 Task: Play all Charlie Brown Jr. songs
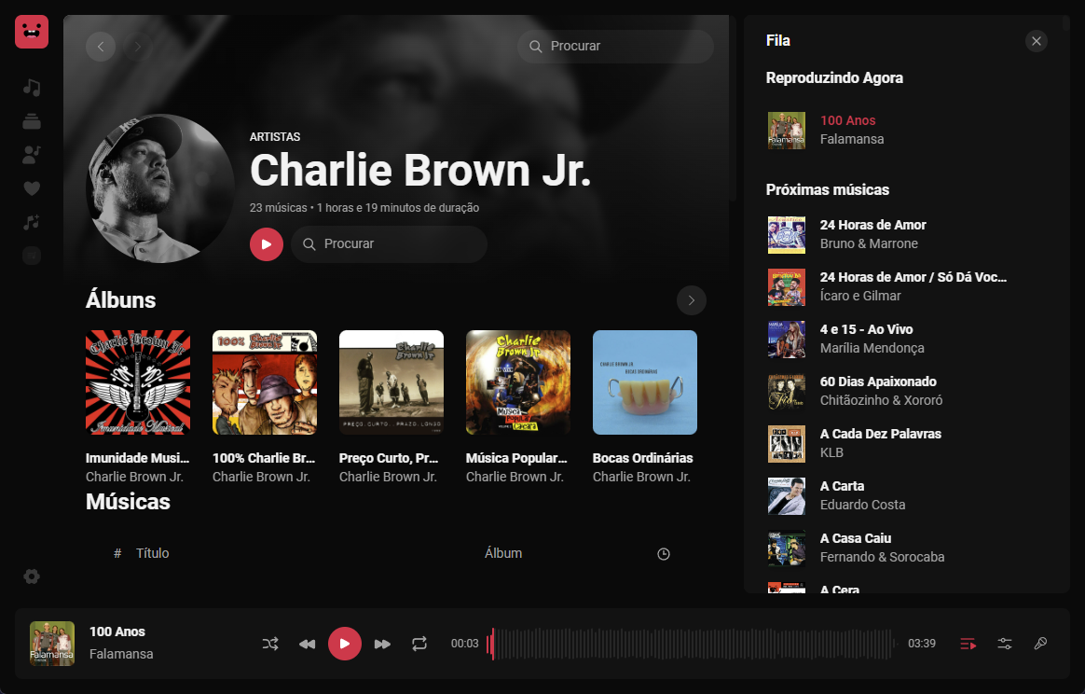267,244
